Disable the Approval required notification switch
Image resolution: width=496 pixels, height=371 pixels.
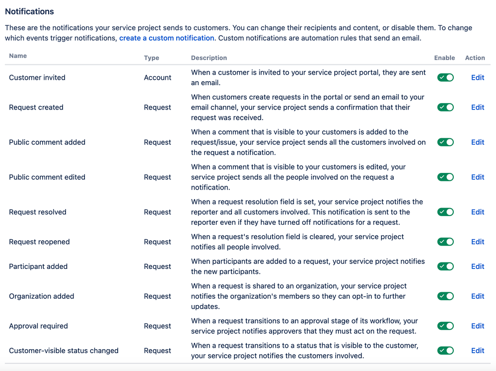pos(445,326)
